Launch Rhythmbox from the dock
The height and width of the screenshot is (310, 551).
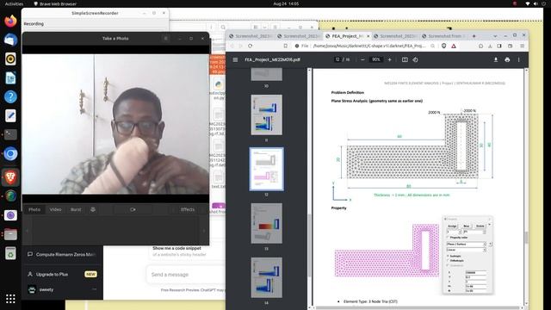pyautogui.click(x=10, y=59)
